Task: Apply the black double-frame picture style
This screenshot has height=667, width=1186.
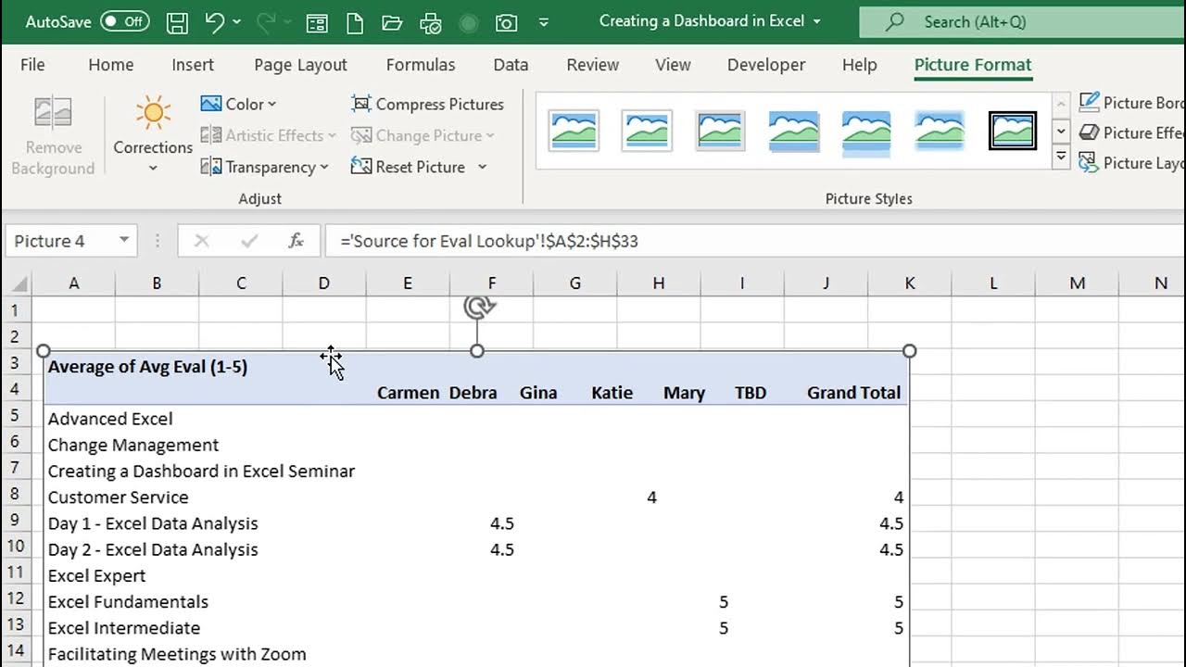Action: [x=1012, y=131]
